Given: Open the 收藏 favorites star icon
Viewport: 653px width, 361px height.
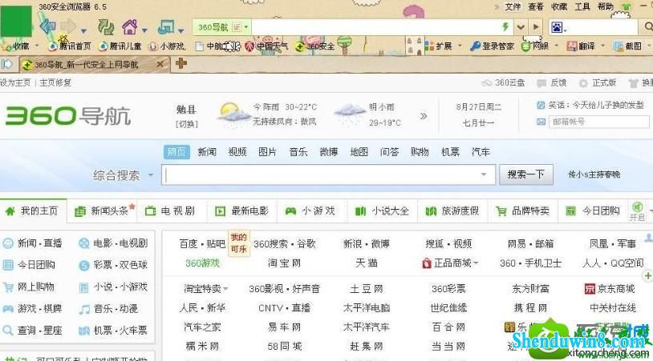Looking at the screenshot, I should 7,46.
